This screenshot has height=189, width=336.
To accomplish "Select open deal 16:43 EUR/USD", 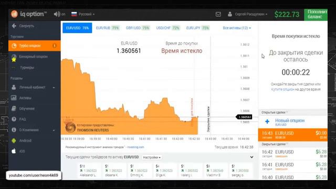I will click(x=293, y=135).
